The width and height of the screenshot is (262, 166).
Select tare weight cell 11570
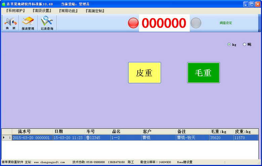(246, 137)
